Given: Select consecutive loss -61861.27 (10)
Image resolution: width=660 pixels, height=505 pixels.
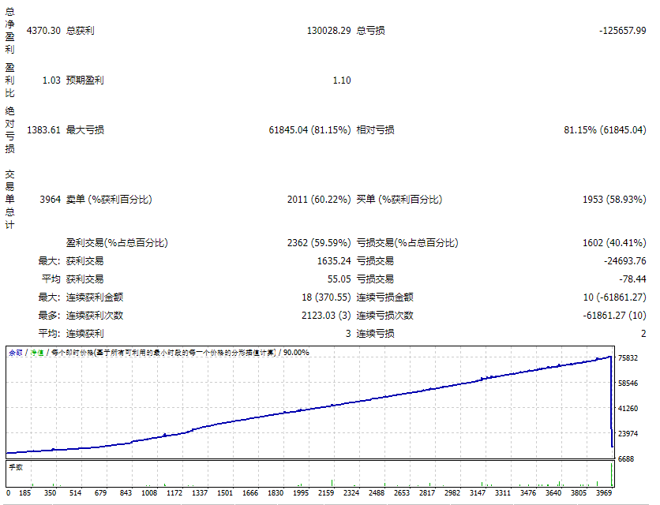Looking at the screenshot, I should click(x=615, y=315).
